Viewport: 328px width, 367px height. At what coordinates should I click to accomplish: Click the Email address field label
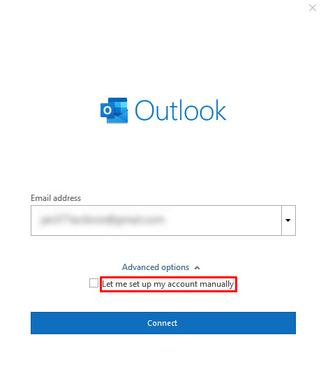[56, 198]
